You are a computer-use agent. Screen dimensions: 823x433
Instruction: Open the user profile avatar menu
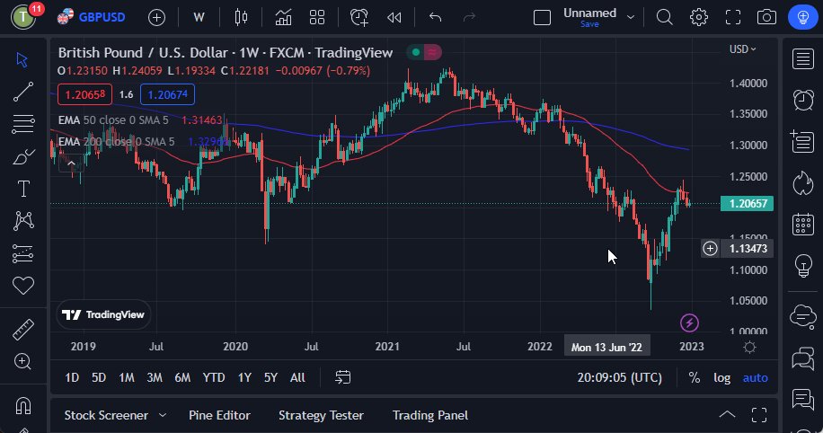click(23, 17)
